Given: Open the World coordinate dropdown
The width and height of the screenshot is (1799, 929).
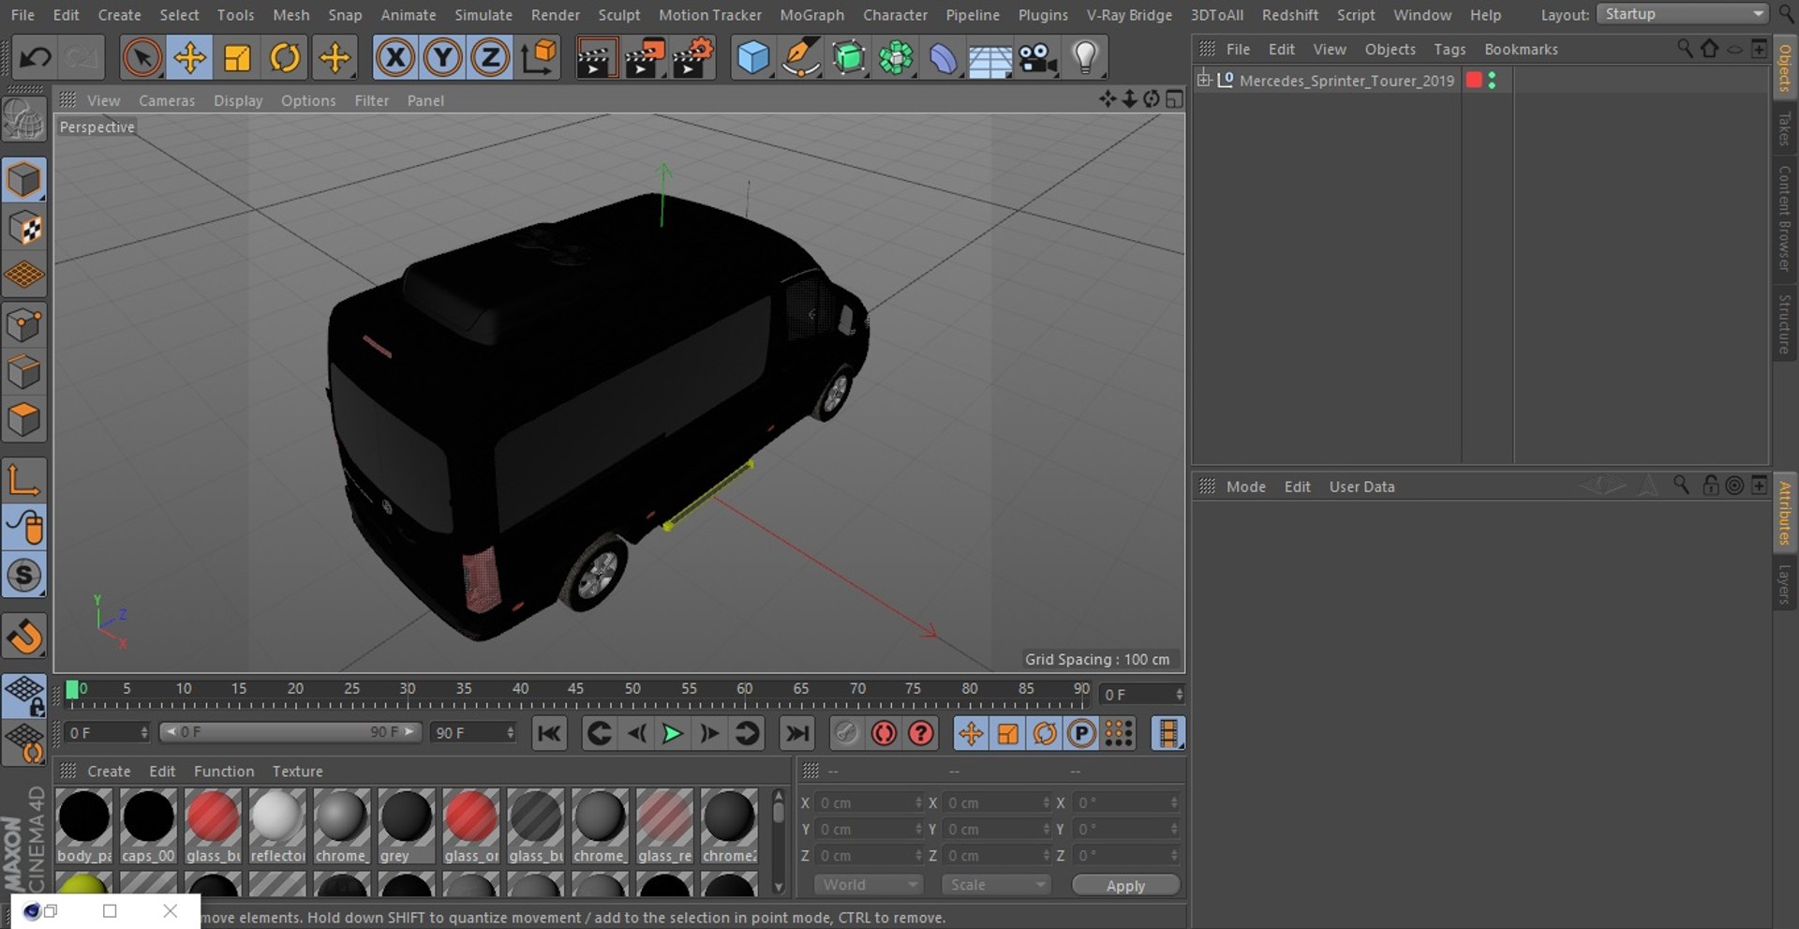Looking at the screenshot, I should 869,885.
